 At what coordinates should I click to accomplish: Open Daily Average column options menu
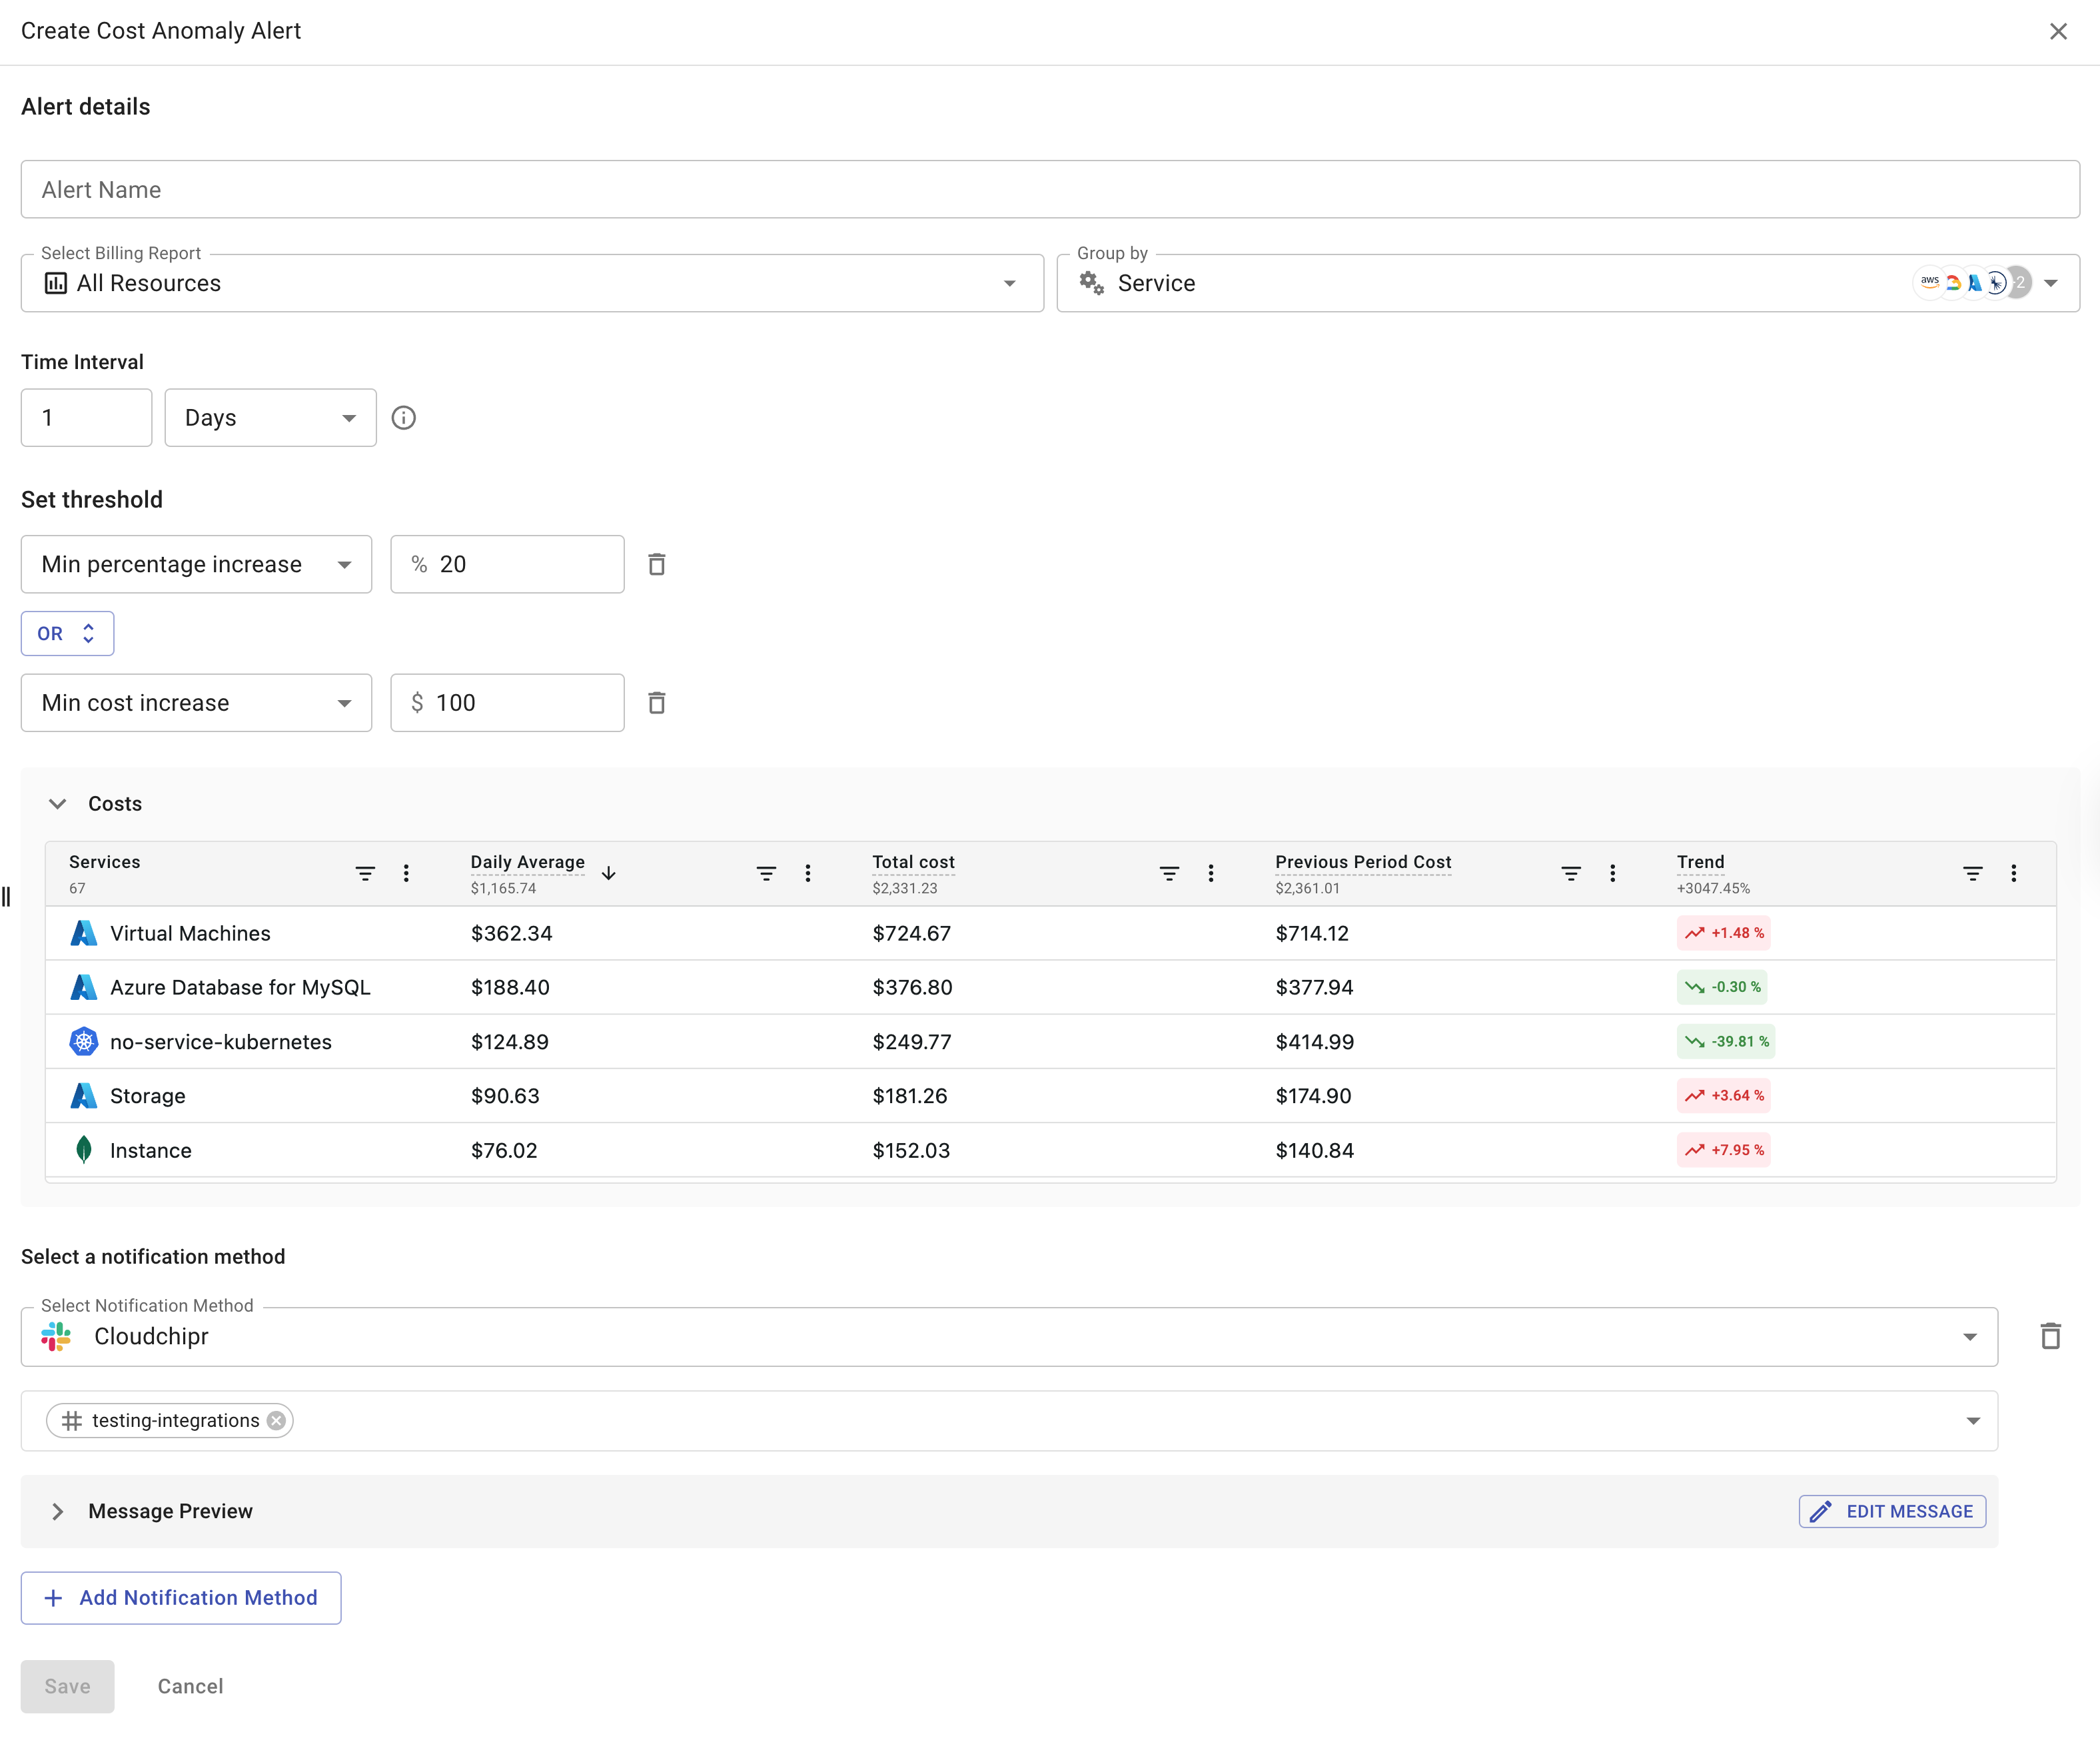click(x=808, y=873)
